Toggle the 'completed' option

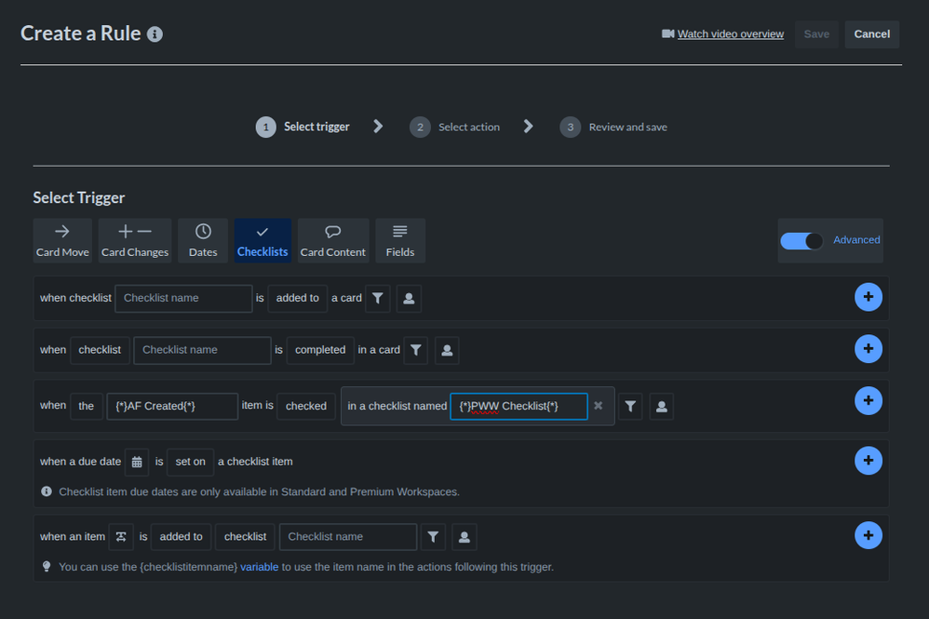320,350
